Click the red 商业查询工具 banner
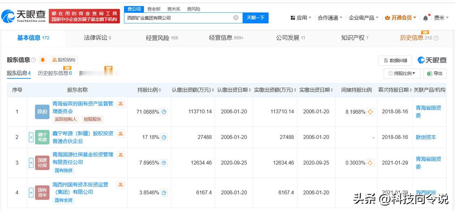The image size is (455, 211). (x=84, y=16)
